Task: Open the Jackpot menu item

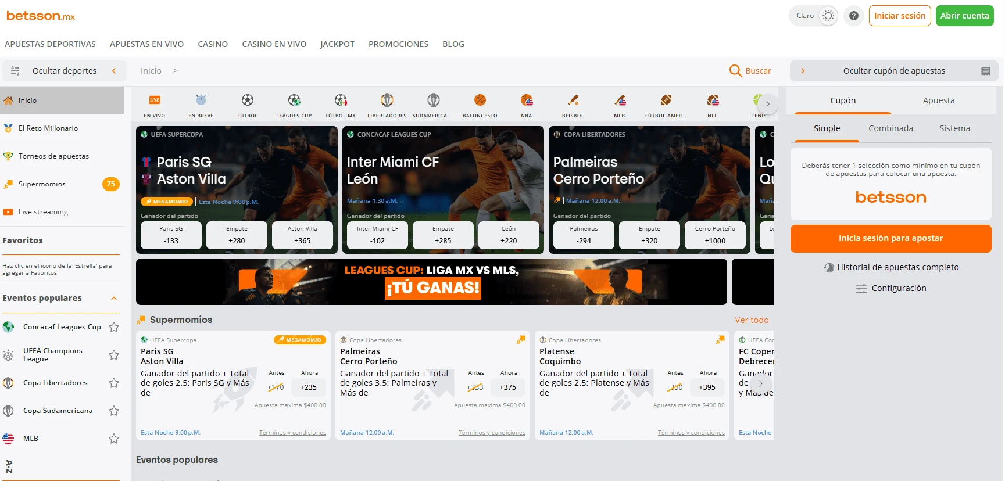Action: (337, 44)
